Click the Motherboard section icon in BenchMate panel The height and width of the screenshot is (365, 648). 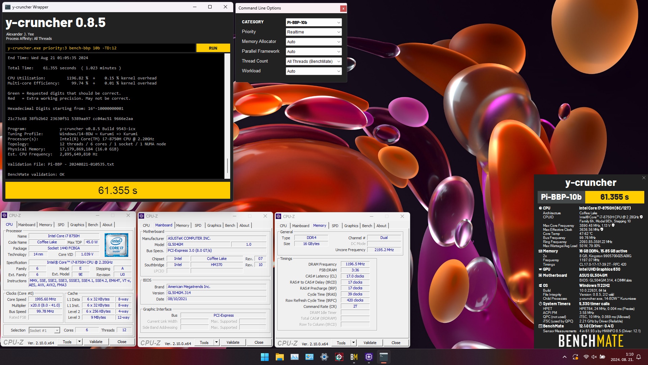click(540, 275)
